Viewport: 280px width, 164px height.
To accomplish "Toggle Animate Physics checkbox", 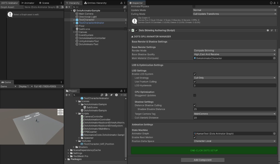I will [x=194, y=6].
